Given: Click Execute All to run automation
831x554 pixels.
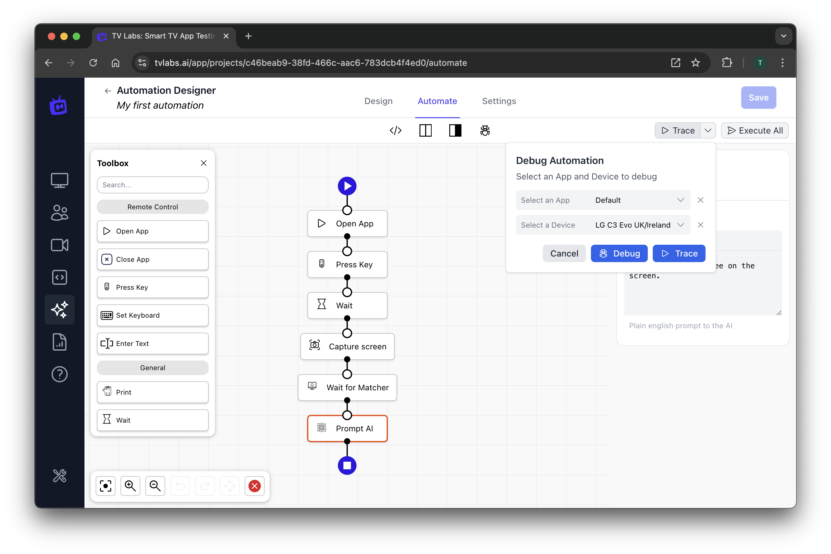Looking at the screenshot, I should coord(755,130).
